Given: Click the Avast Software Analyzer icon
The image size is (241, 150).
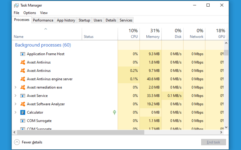Looking at the screenshot, I should [x=23, y=104].
